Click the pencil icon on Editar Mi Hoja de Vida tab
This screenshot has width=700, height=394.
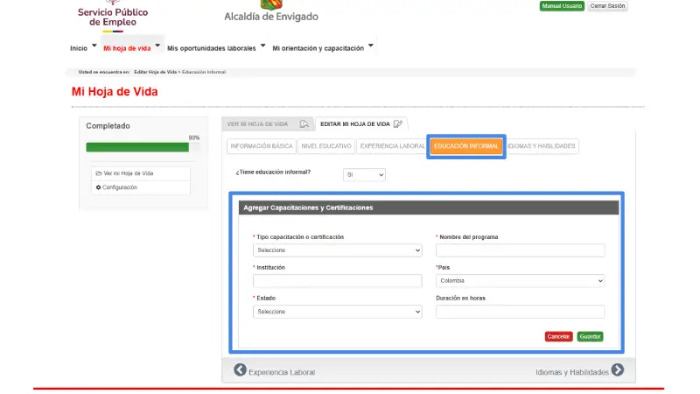398,124
